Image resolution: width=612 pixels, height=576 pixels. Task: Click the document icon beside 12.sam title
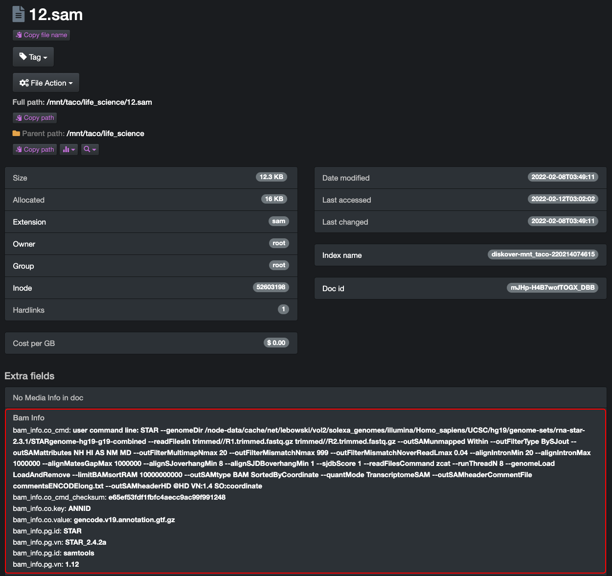[x=18, y=14]
